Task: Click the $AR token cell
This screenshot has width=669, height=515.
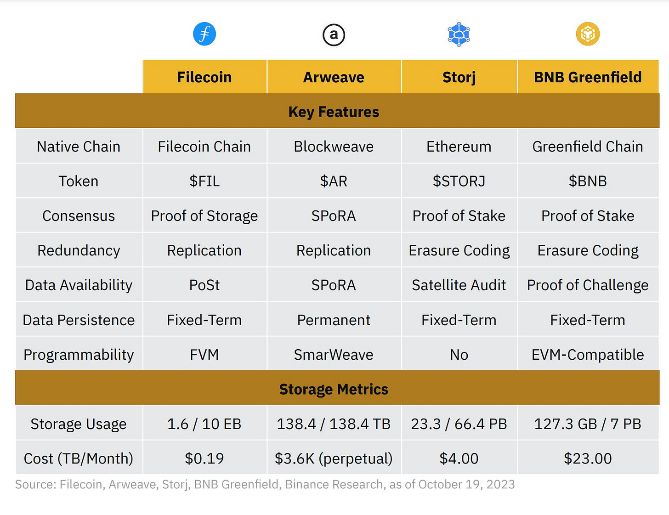Action: tap(334, 181)
